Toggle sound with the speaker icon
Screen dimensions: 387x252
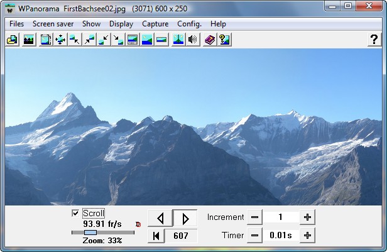click(192, 40)
